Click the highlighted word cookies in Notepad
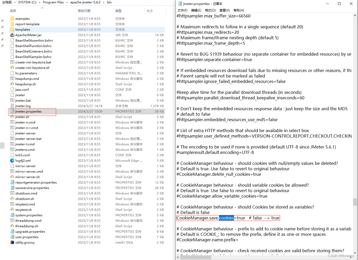The height and width of the screenshot is (260, 358). [227, 218]
